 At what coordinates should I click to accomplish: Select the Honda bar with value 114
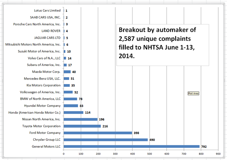click(x=73, y=113)
